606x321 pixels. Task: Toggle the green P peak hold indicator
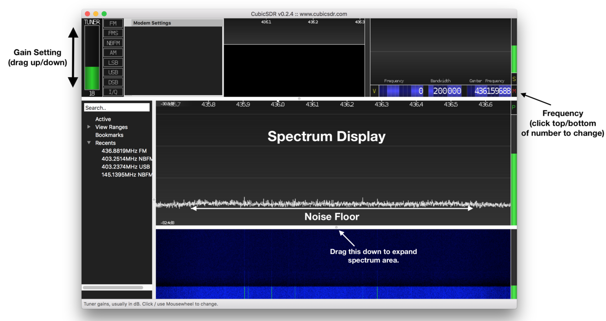[514, 108]
